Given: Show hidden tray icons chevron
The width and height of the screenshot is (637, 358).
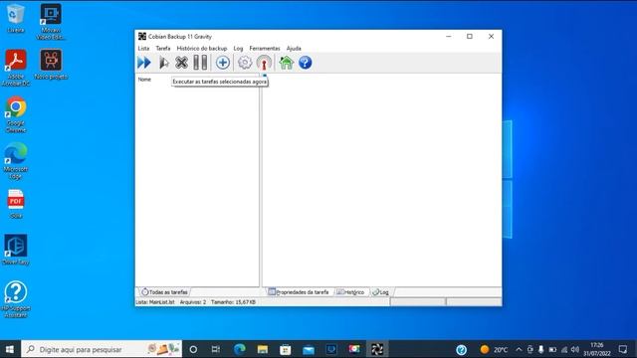Looking at the screenshot, I should (x=519, y=349).
